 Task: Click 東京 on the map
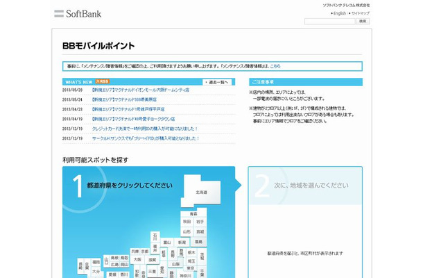191,268
